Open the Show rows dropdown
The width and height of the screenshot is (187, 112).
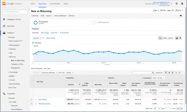point(157,108)
